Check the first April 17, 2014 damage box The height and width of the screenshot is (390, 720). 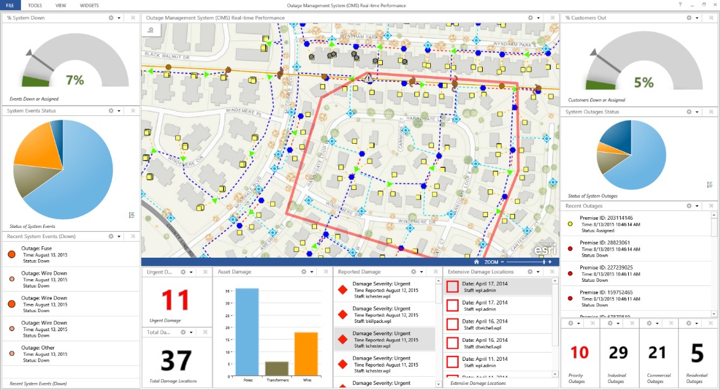(x=452, y=287)
